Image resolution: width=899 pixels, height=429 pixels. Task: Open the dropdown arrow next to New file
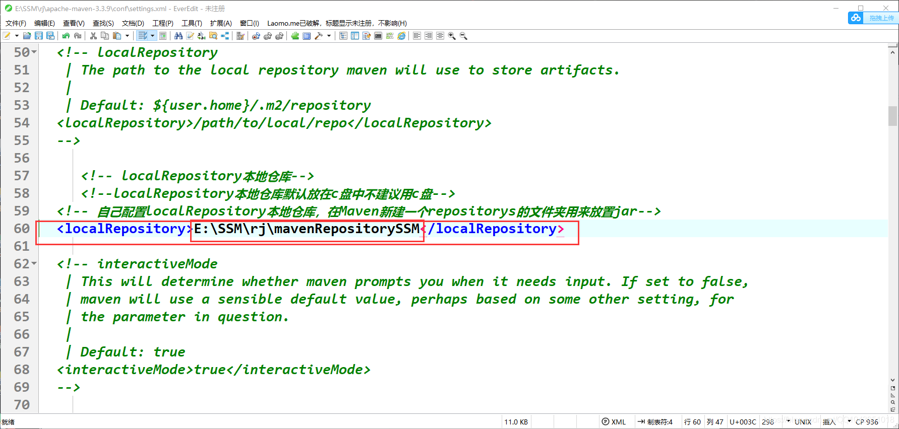(x=17, y=36)
